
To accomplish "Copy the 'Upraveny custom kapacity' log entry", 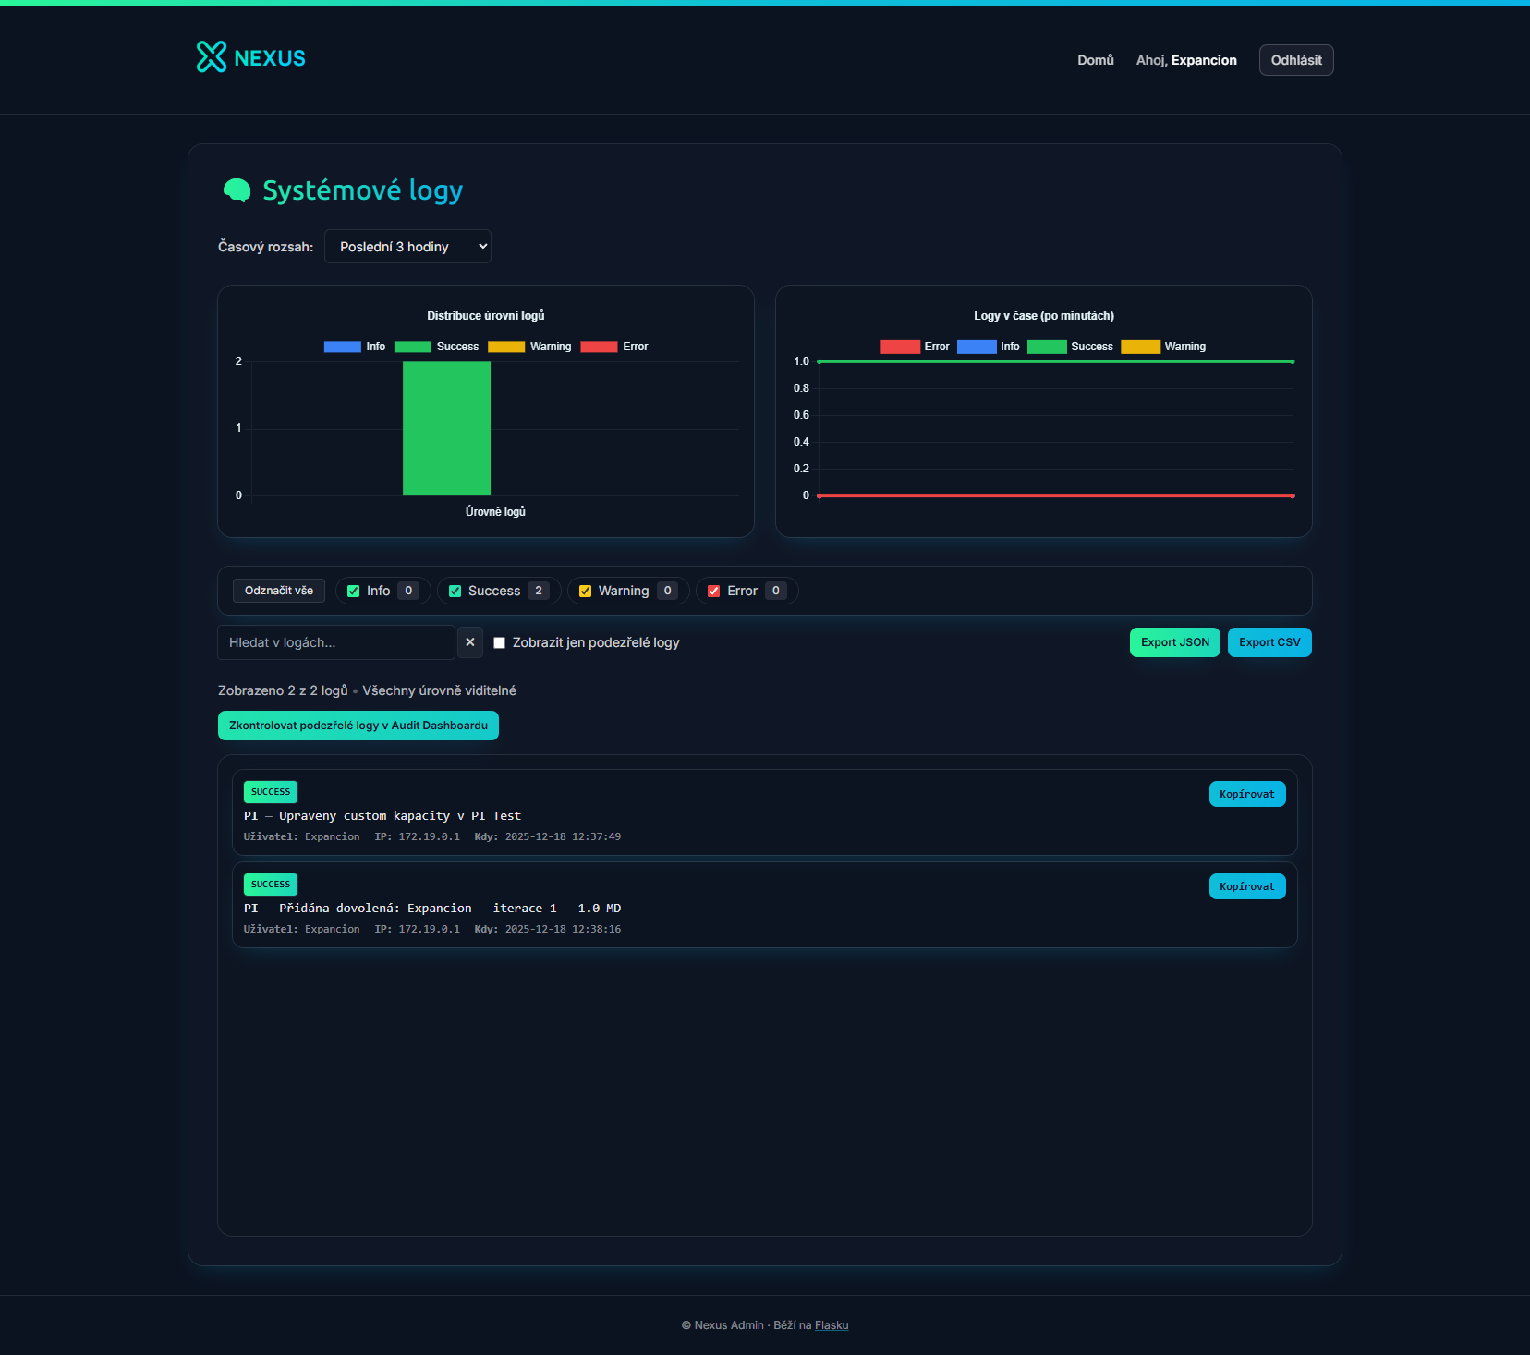I will click(1246, 794).
